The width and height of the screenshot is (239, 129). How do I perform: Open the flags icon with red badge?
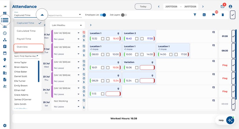pos(214,15)
